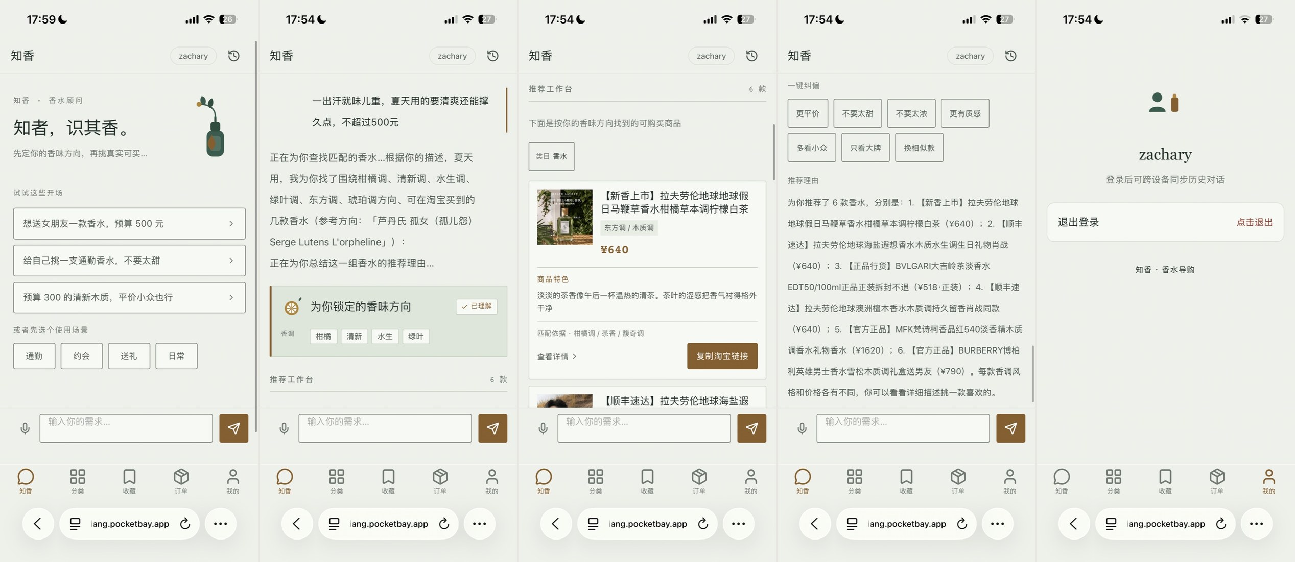Tap send arrow on screen with 已理解 card
The height and width of the screenshot is (562, 1295).
tap(493, 428)
